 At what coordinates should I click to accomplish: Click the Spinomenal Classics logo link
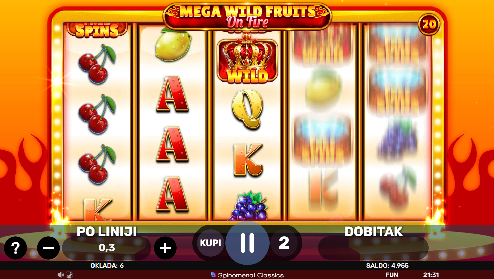point(247,275)
